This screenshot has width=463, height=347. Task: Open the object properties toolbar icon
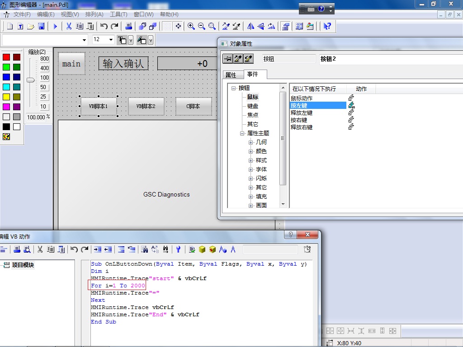285,27
